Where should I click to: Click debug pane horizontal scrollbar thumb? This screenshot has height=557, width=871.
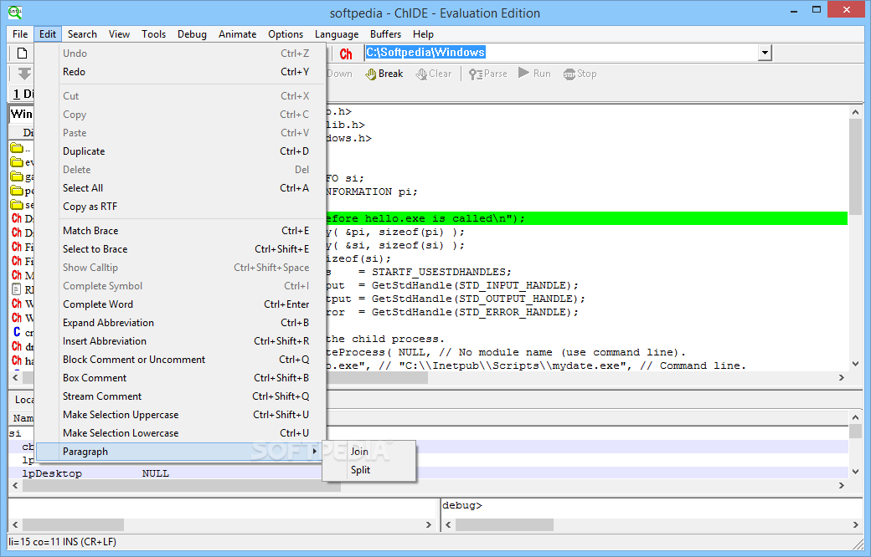coord(504,525)
